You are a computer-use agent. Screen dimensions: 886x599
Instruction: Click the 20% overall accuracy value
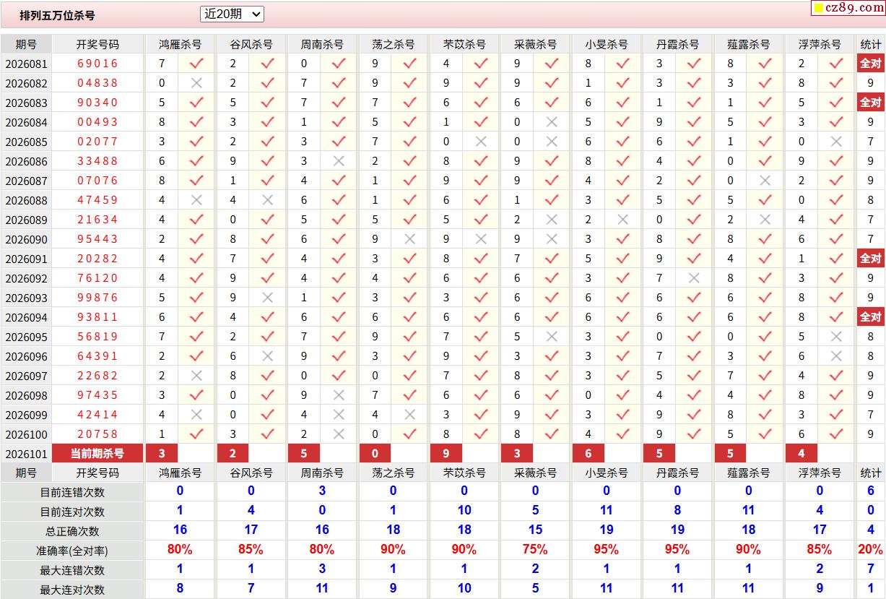pyautogui.click(x=870, y=549)
